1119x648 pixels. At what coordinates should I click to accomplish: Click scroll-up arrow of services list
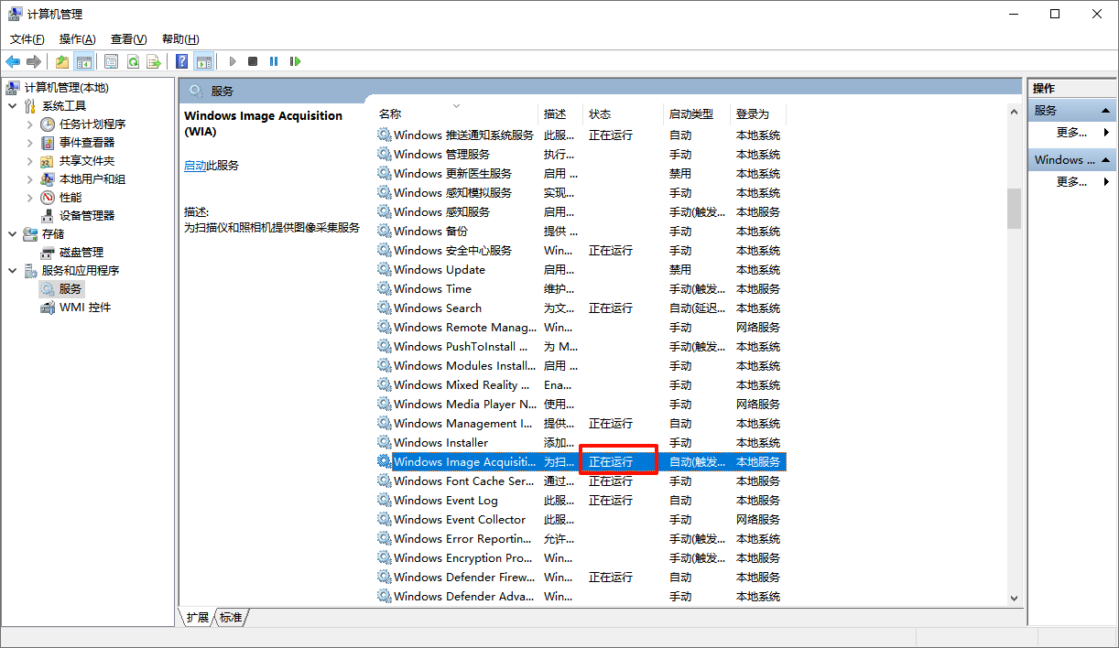1014,112
